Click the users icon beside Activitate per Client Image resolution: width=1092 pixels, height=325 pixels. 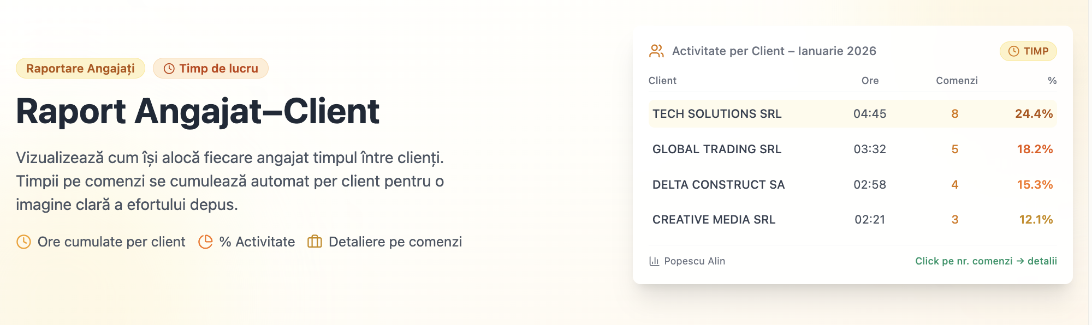click(656, 51)
